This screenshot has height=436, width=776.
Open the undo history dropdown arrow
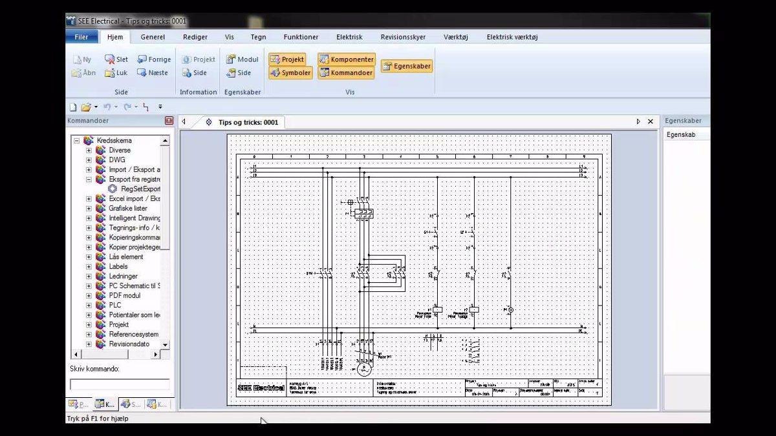[x=116, y=107]
